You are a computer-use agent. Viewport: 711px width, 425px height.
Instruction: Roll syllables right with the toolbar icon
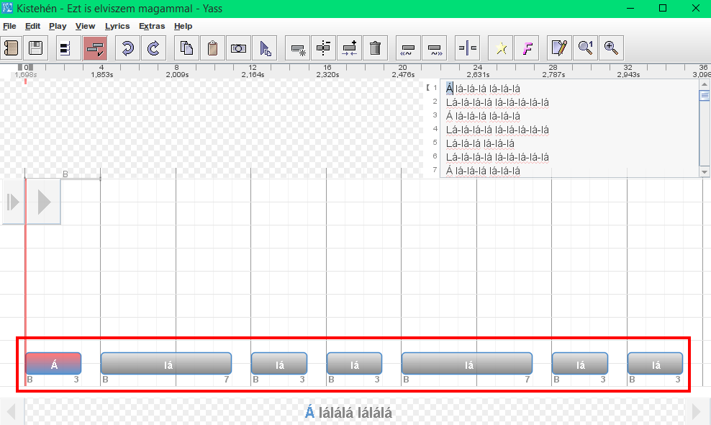[434, 48]
